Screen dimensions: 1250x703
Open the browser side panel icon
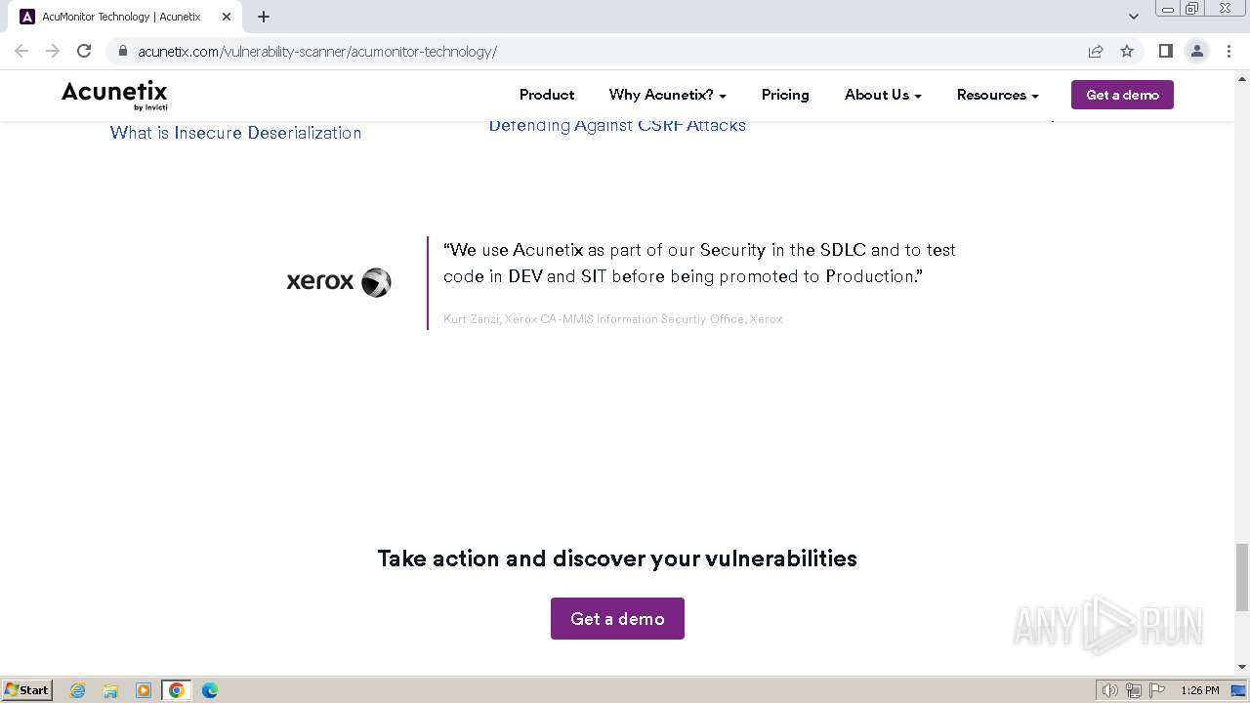pyautogui.click(x=1165, y=51)
